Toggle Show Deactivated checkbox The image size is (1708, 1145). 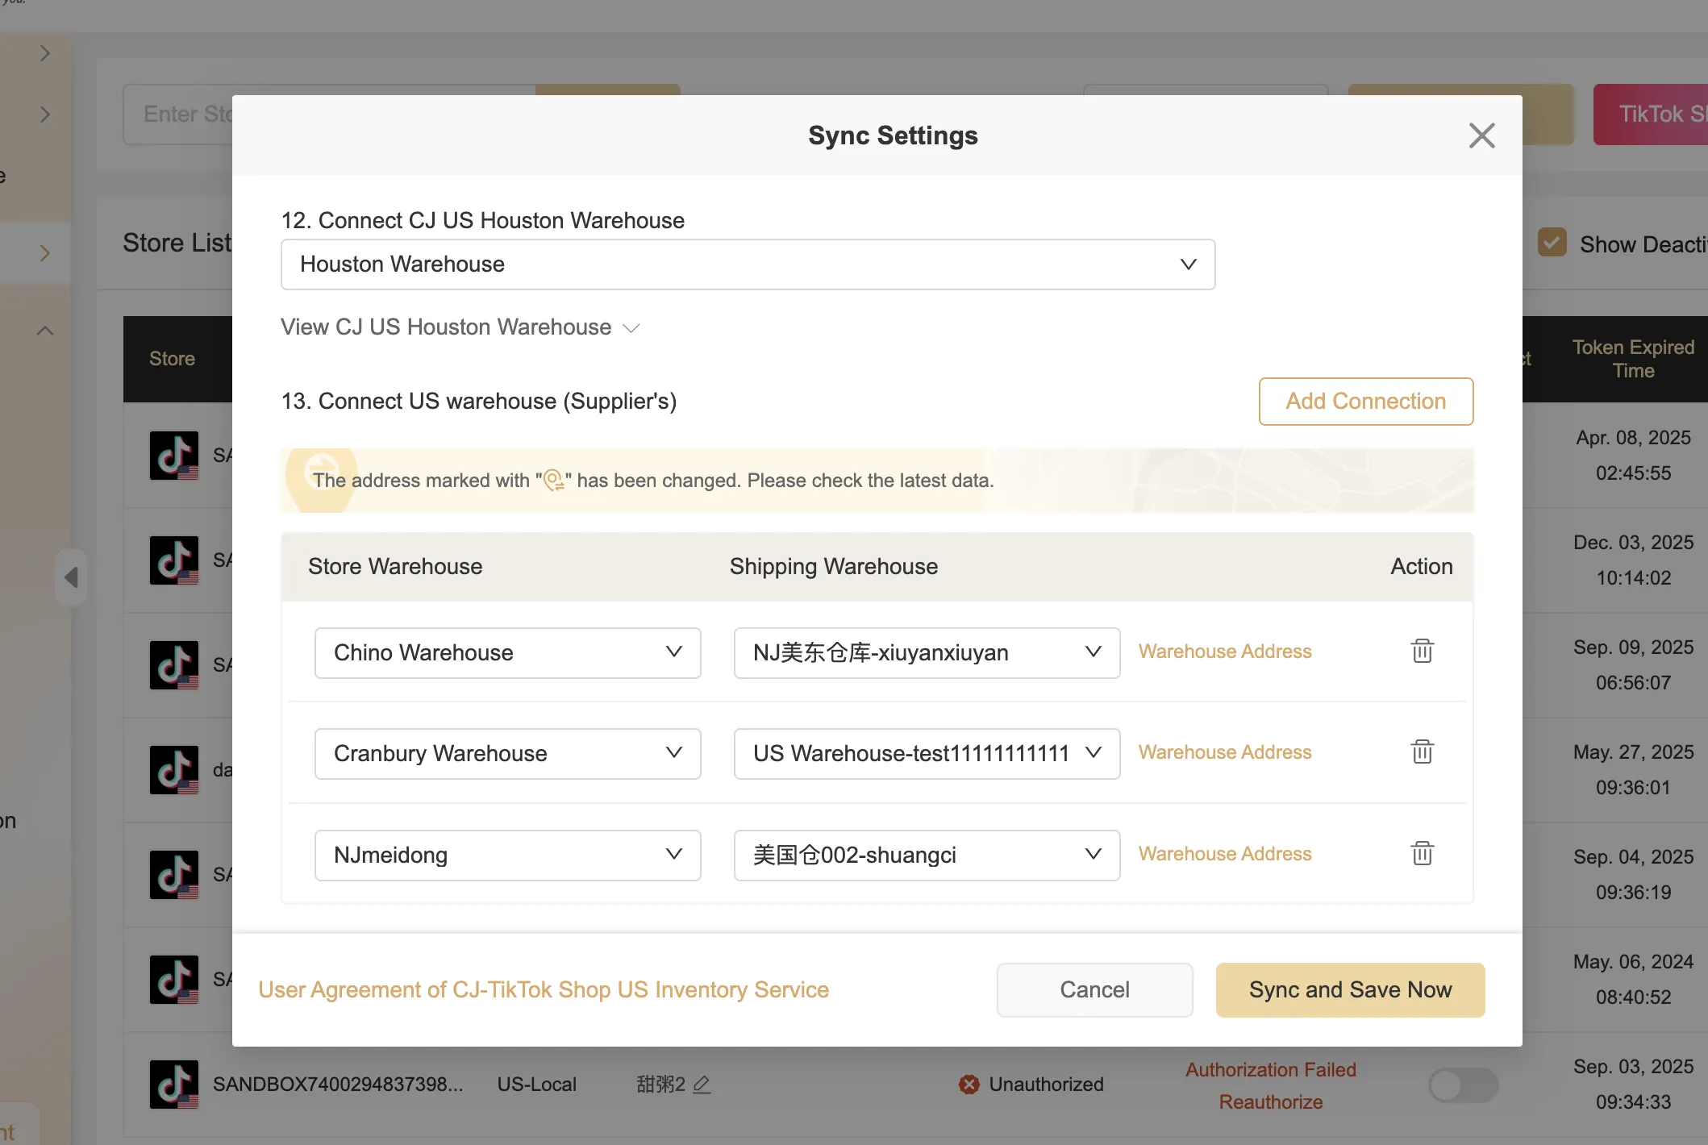pyautogui.click(x=1552, y=243)
